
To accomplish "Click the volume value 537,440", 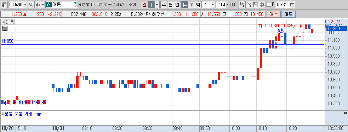I will (x=79, y=15).
